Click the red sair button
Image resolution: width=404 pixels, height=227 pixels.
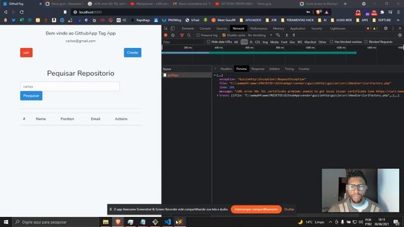(x=27, y=52)
